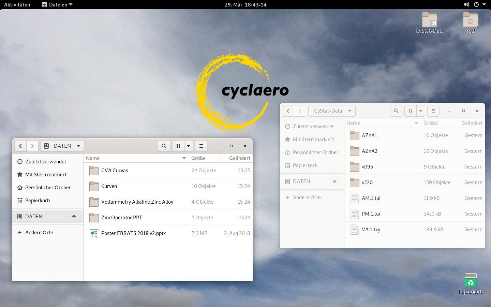The image size is (491, 307).
Task: Click search icon in DATEN window
Action: [164, 146]
